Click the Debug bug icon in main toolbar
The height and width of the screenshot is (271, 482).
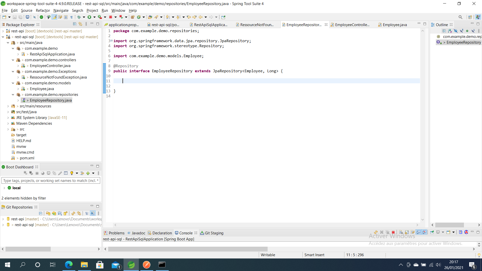pyautogui.click(x=79, y=17)
